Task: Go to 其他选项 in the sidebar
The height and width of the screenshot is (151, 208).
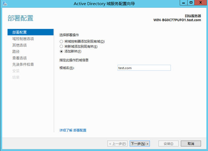Action: pyautogui.click(x=19, y=45)
